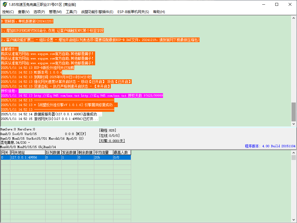The height and width of the screenshot is (223, 297).
Task: Click the 数据库服务器 连接成功 log line
Action: pos(51,114)
